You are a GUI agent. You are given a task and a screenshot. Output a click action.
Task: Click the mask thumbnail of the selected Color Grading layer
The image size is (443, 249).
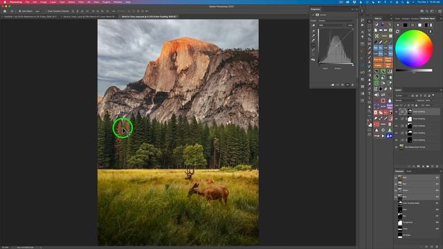click(410, 111)
